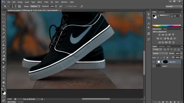The height and width of the screenshot is (103, 184).
Task: Select the Path Selection tool
Action: click(x=3, y=74)
